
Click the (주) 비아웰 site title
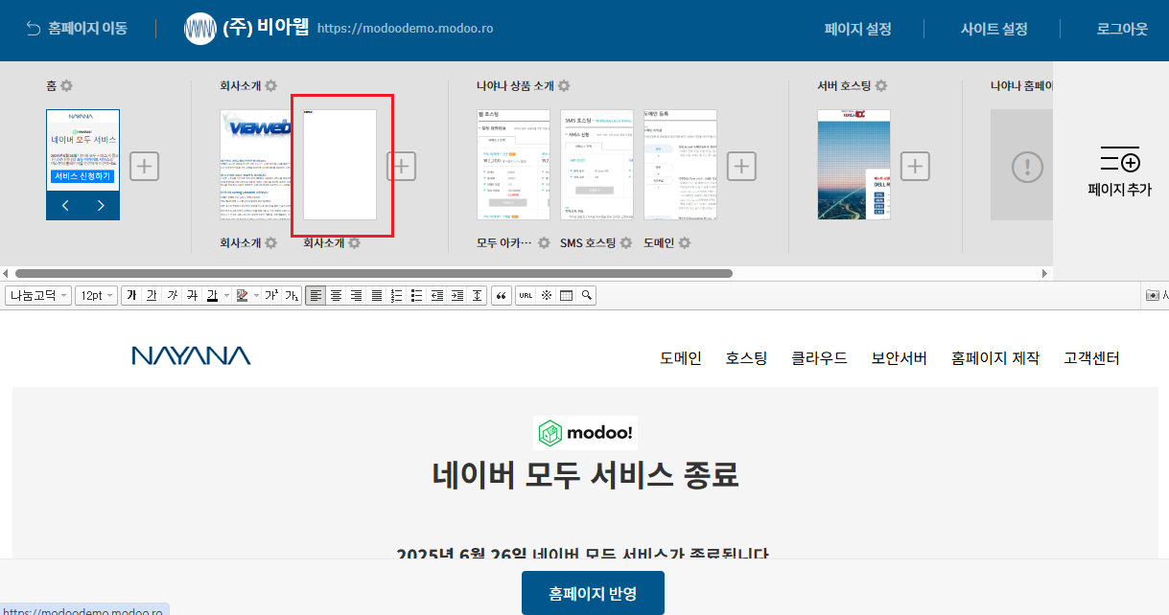tap(266, 28)
